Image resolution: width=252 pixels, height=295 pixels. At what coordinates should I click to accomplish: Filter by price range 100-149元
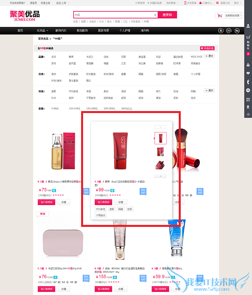pos(74,109)
